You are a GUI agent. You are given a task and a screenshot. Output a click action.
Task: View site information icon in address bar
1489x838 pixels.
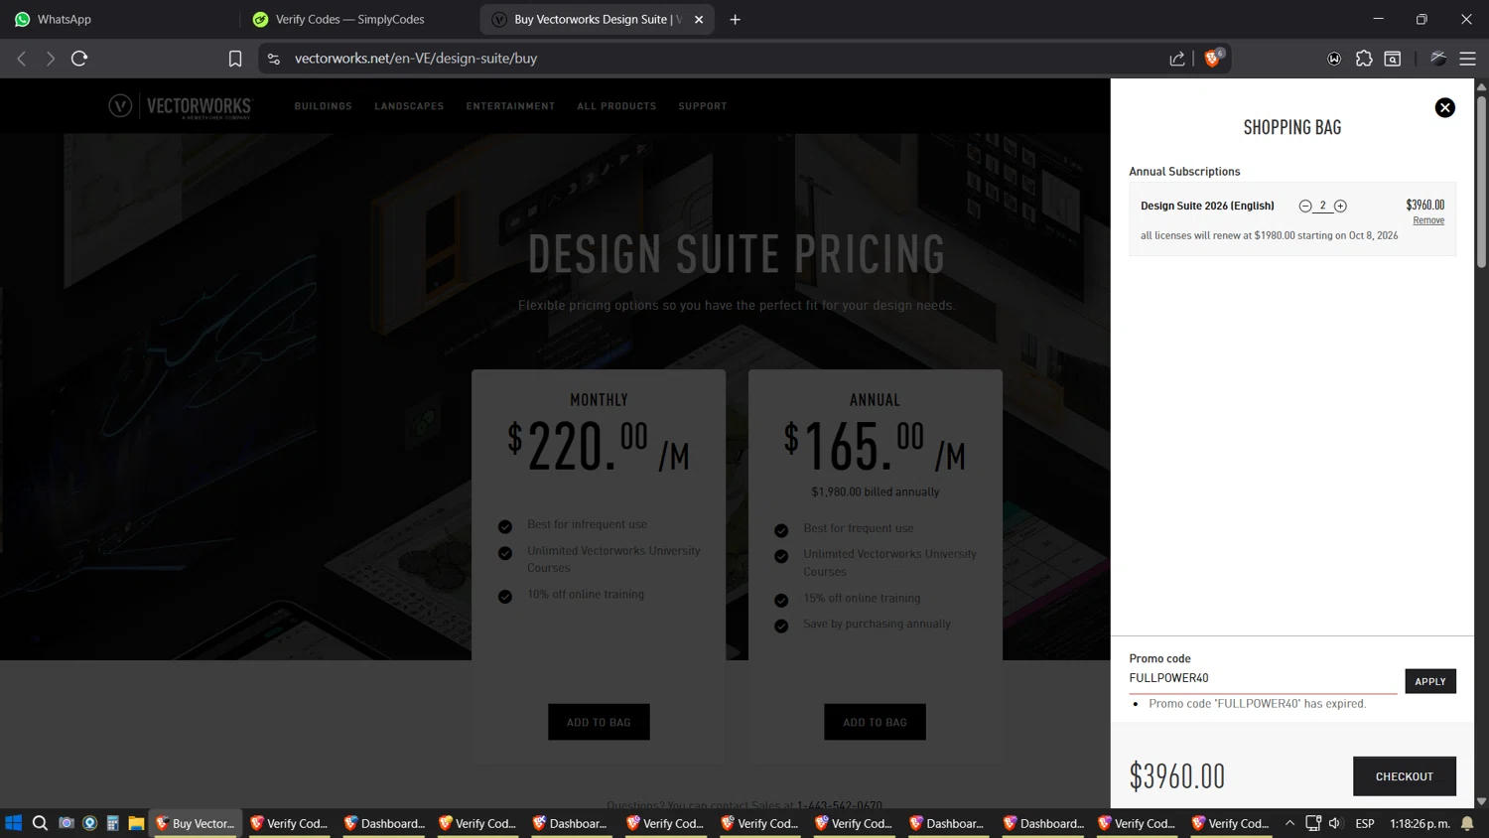(274, 59)
